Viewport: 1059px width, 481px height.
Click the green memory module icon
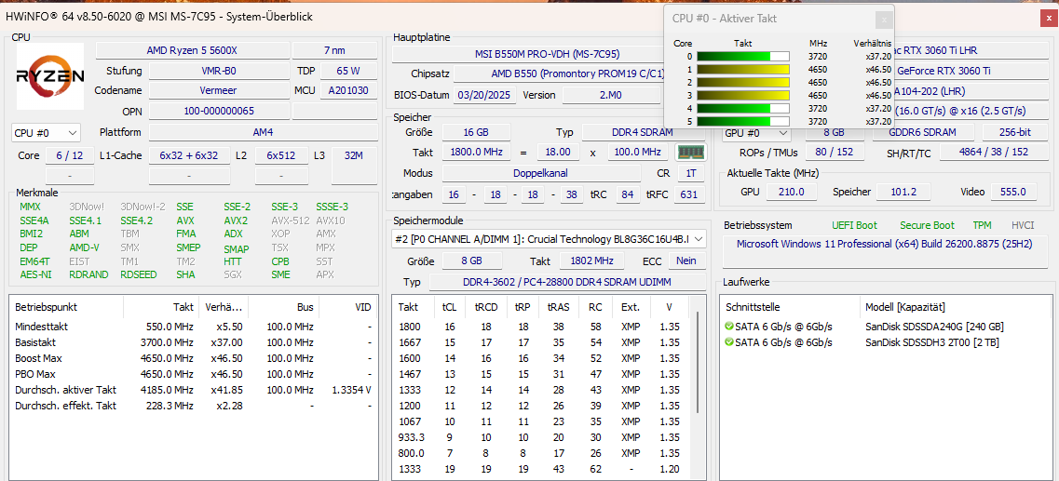point(690,153)
